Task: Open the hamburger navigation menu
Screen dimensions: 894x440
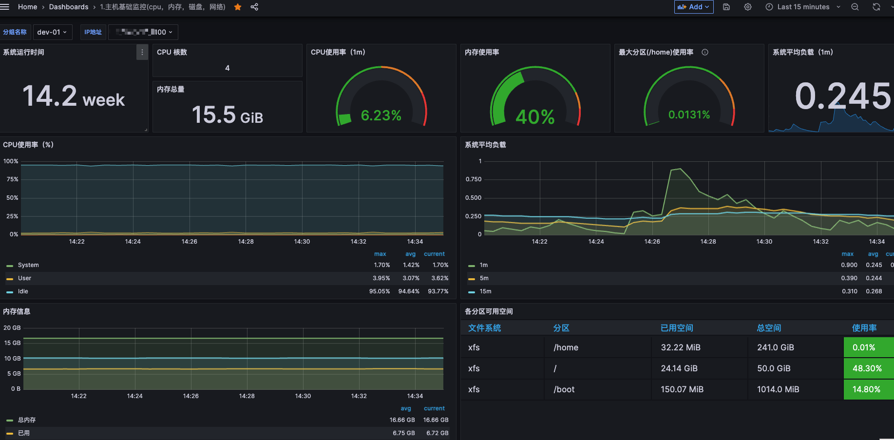Action: pyautogui.click(x=4, y=7)
